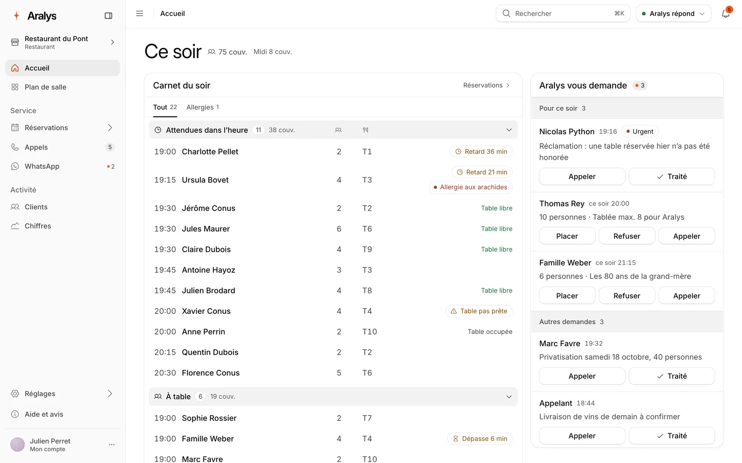Collapse the À table section
This screenshot has width=742, height=463.
(x=509, y=397)
